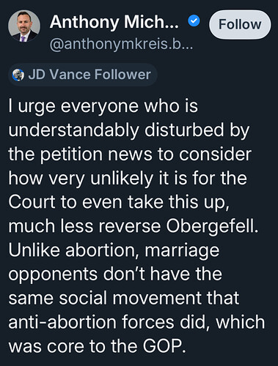
Task: Open the Anthony Mich... display name
Action: click(114, 22)
